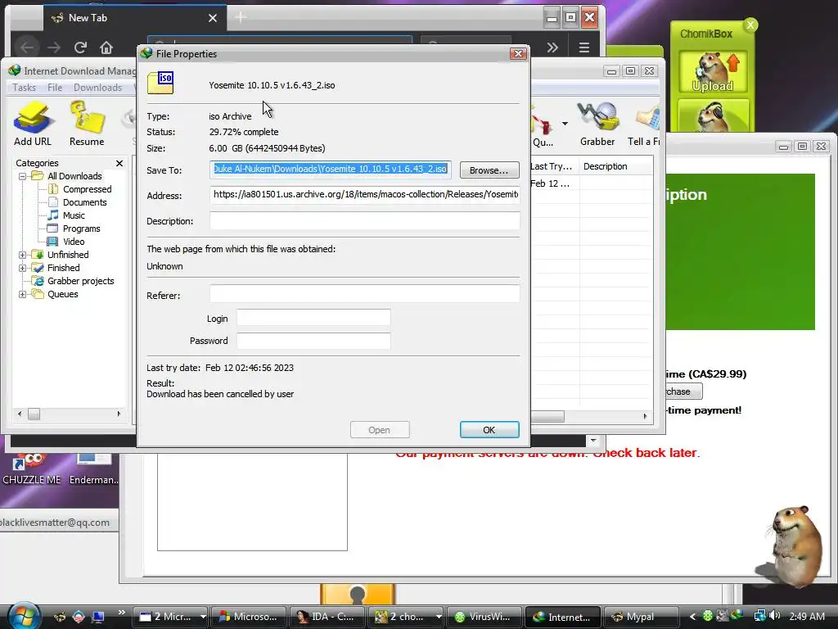Open the CHUZZLE ME desktop shortcut
Viewport: 838px width, 629px height.
pyautogui.click(x=32, y=468)
